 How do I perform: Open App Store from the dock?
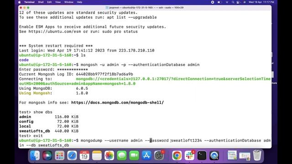146,155
